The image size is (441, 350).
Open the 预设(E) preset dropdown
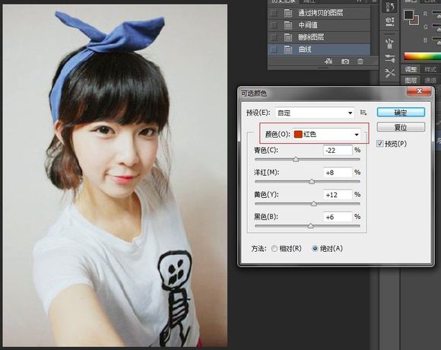pyautogui.click(x=315, y=113)
